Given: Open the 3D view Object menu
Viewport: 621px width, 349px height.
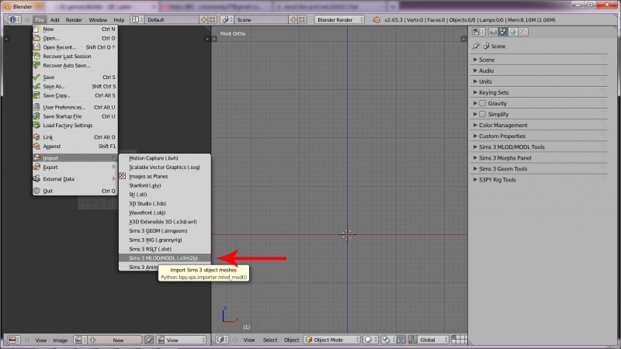Looking at the screenshot, I should point(292,340).
